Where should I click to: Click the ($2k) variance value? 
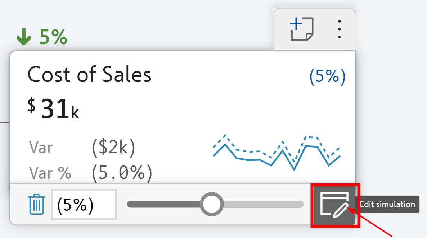(113, 148)
